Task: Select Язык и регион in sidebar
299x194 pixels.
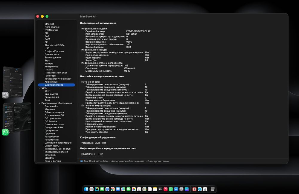Action: coord(53,161)
